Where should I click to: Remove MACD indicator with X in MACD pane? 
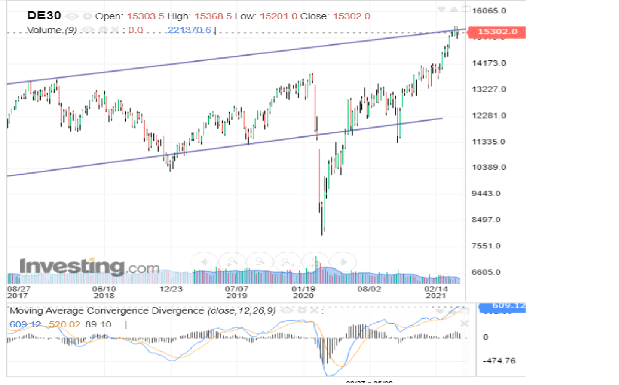pos(465,323)
